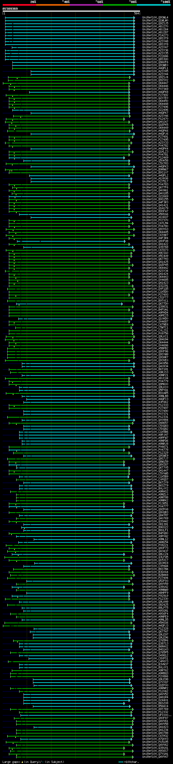Screen dimensions: 173x764
Task: Select the UniRef100_P04779 label
Action: pos(155,381)
